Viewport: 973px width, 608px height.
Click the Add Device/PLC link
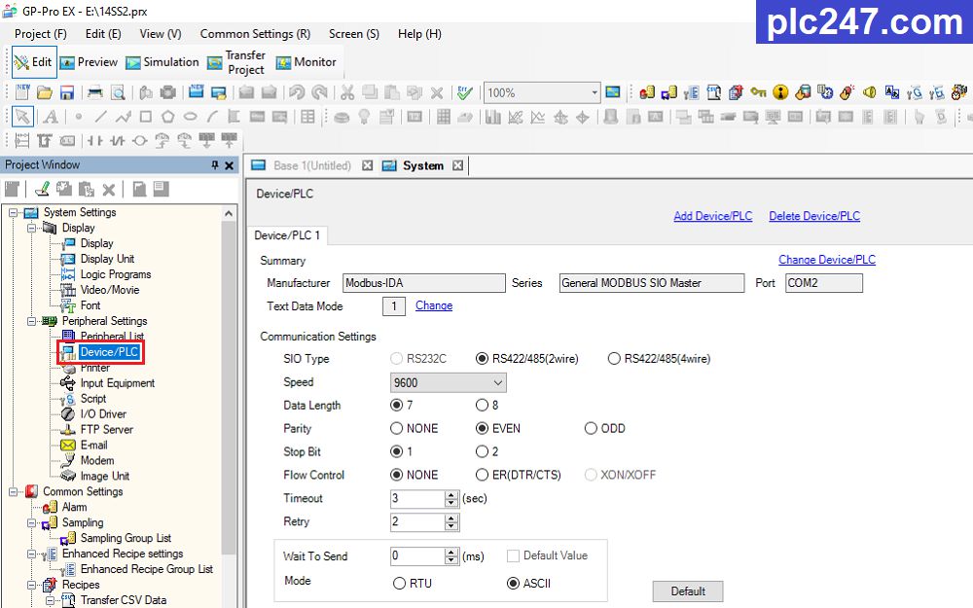tap(713, 216)
